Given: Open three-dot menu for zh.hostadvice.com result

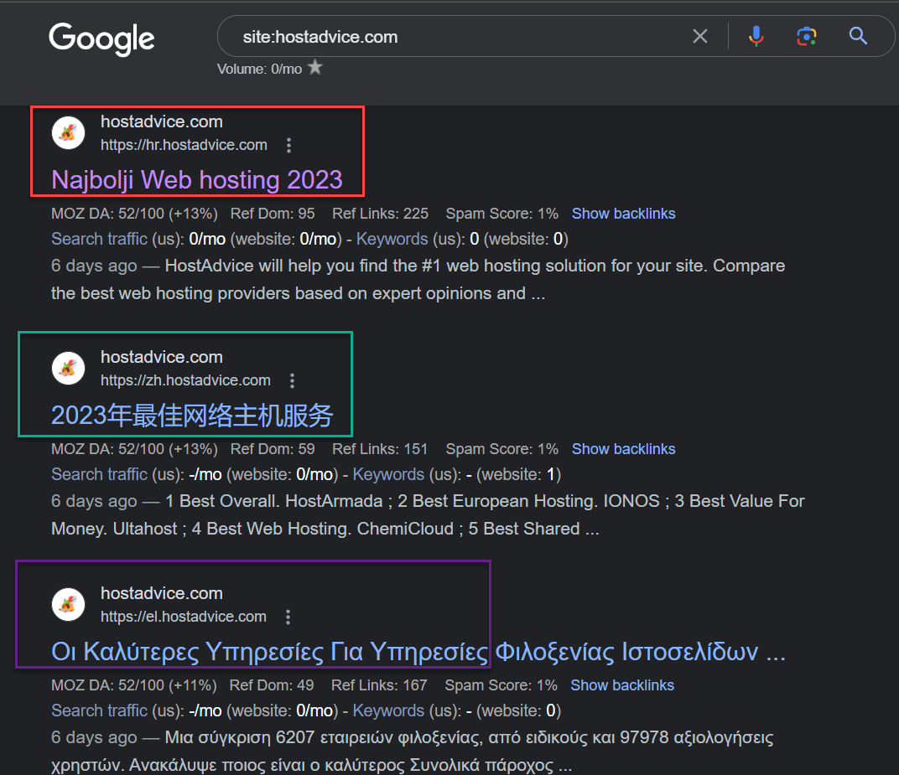Looking at the screenshot, I should coord(293,381).
